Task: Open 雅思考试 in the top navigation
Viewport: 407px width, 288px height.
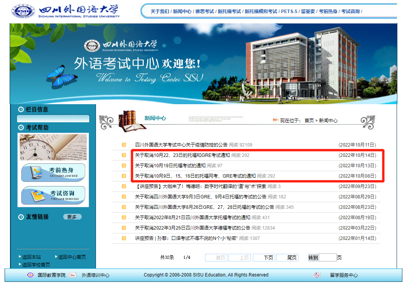Action: point(205,12)
